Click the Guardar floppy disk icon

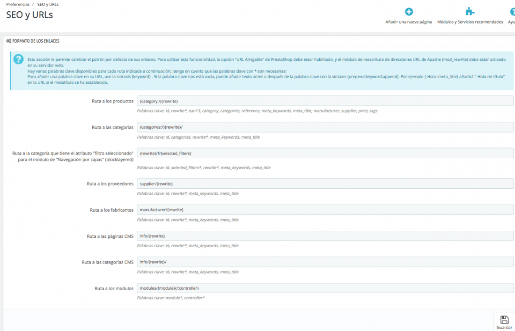point(504,319)
